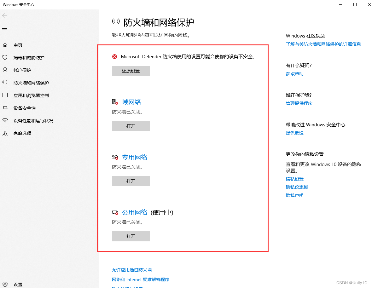
Task: Click 打开 under 域网络
Action: click(x=131, y=126)
